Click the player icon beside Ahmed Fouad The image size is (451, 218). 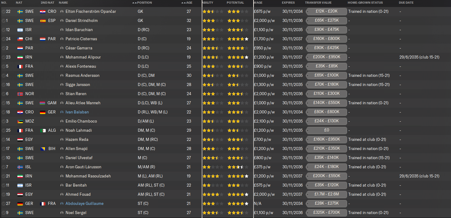coord(62,195)
